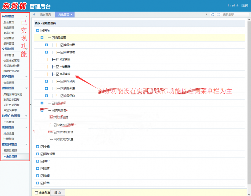Open 商品分类 in the sidebar
The height and width of the screenshot is (196, 251).
pyautogui.click(x=9, y=33)
